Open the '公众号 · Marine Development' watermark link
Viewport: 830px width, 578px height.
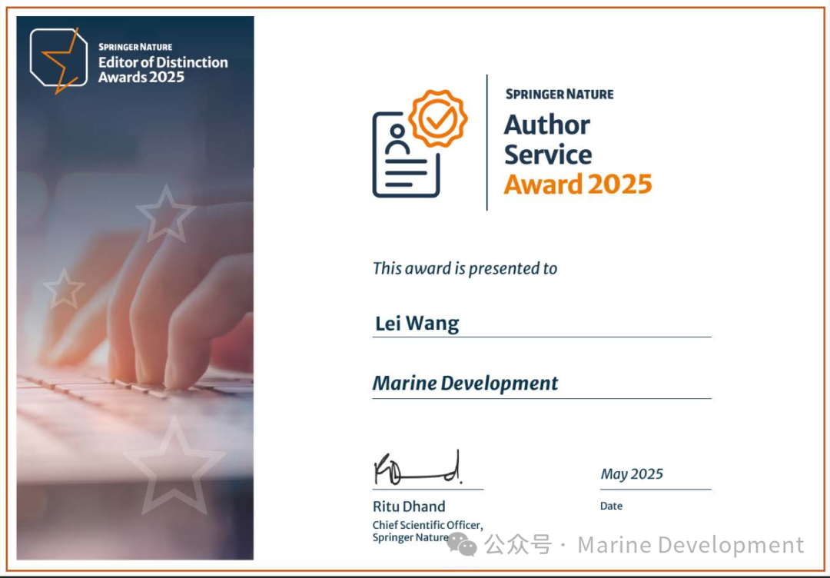(644, 545)
